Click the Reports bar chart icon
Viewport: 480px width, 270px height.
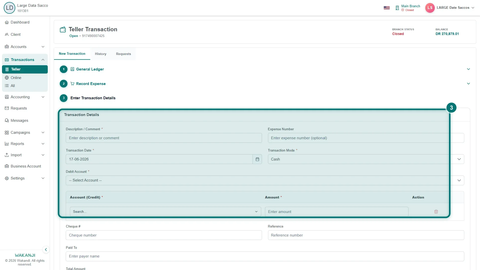click(x=7, y=144)
